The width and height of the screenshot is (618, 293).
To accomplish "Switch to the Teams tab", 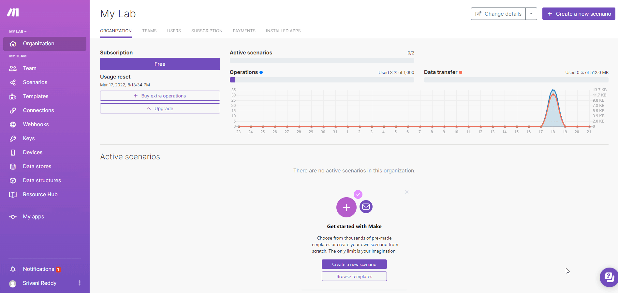I will (149, 31).
